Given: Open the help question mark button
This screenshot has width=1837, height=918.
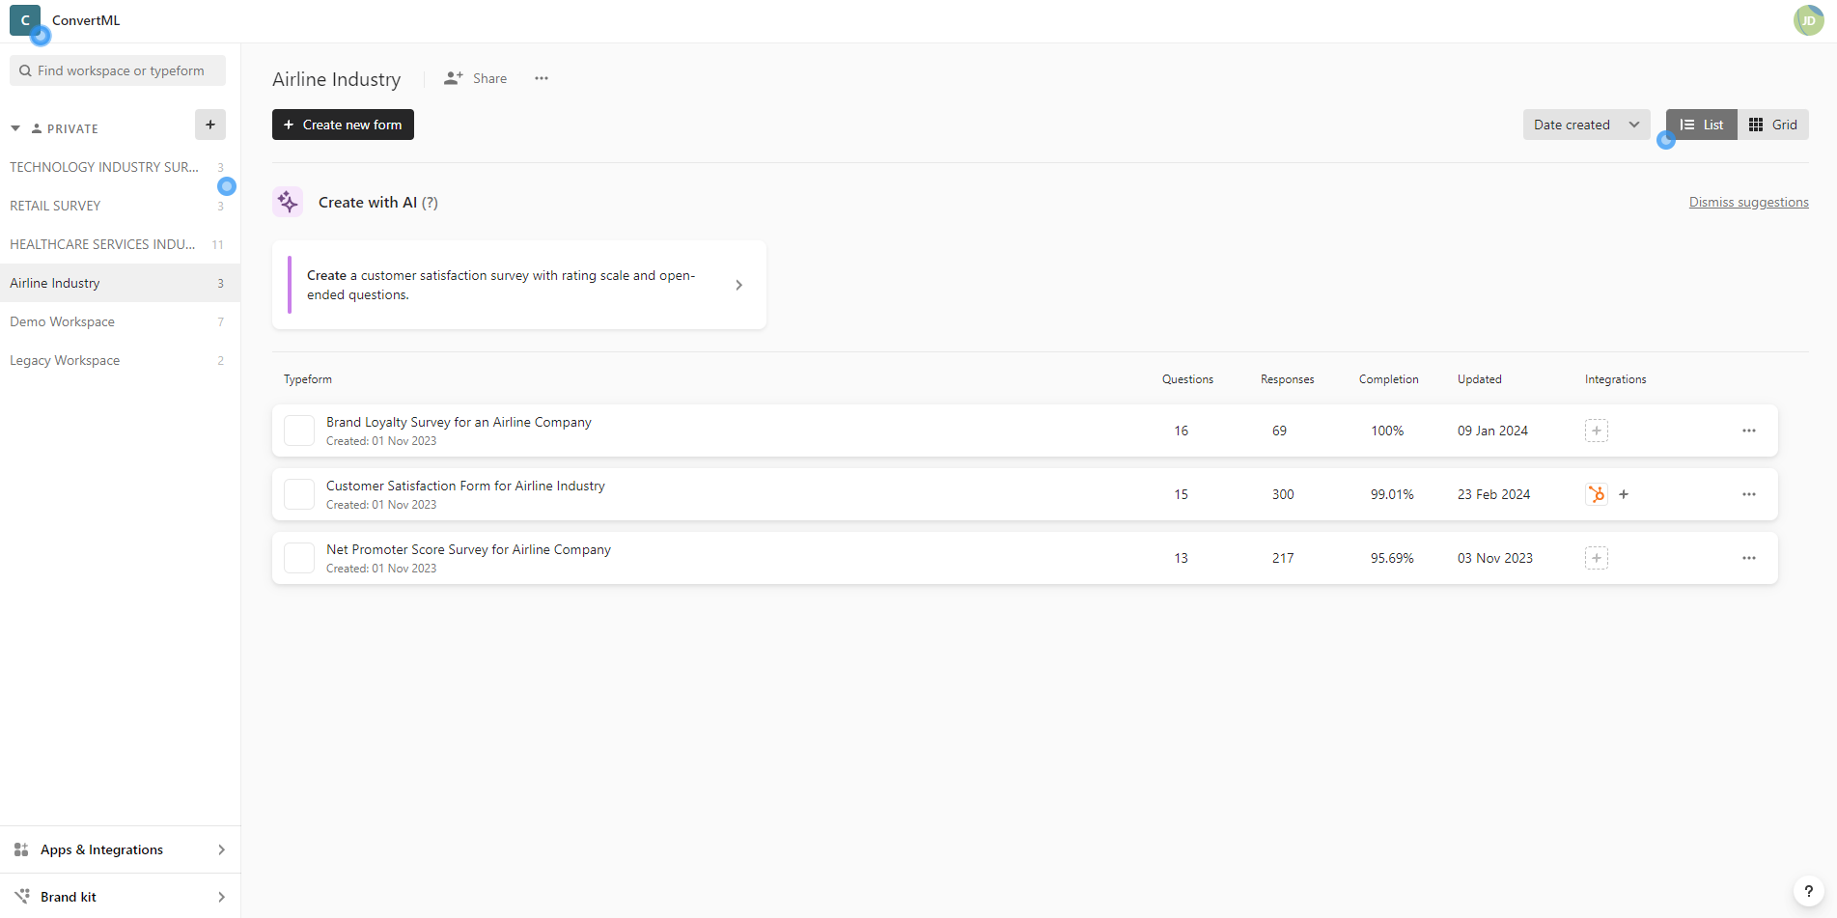Looking at the screenshot, I should (x=1808, y=892).
